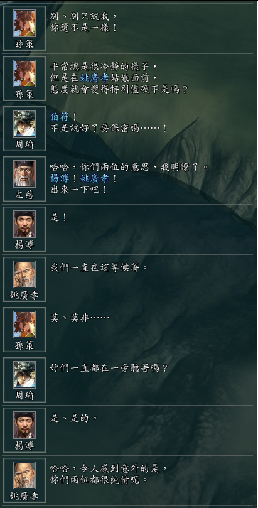Open the blue 伯符 name link
This screenshot has height=508, width=258.
pyautogui.click(x=60, y=117)
